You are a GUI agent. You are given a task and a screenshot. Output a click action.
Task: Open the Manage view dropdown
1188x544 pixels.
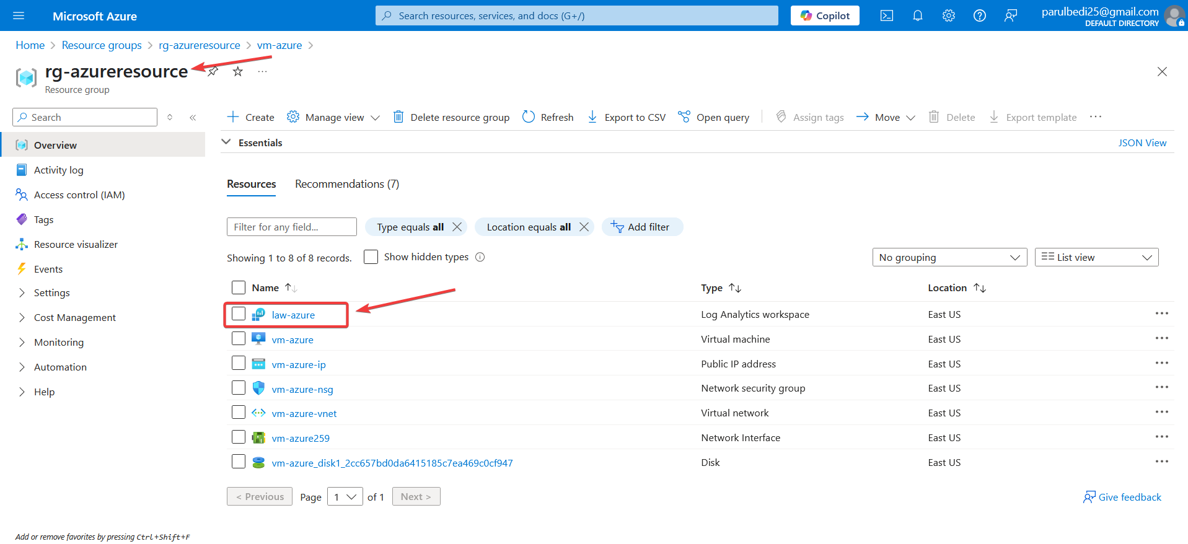[333, 117]
